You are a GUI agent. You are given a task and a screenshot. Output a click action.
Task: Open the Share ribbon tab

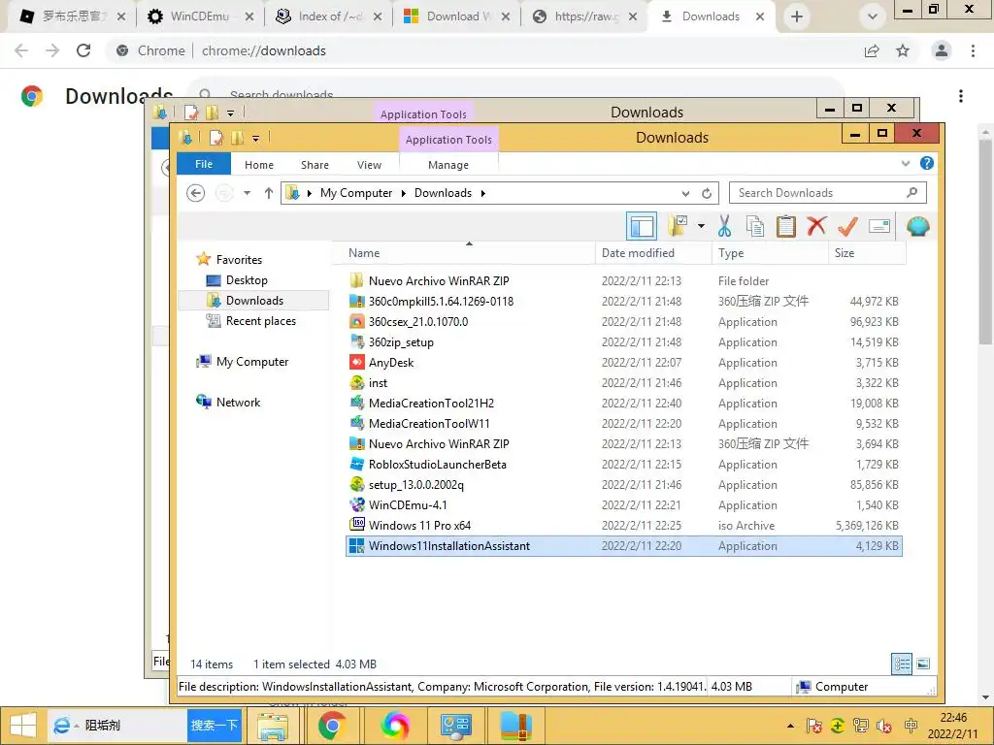[315, 165]
